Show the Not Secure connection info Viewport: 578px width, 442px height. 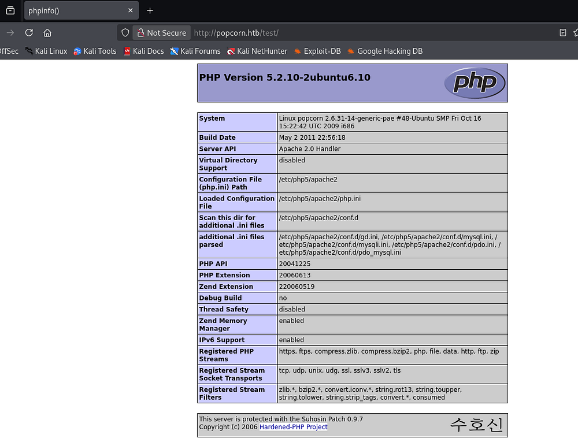click(161, 33)
